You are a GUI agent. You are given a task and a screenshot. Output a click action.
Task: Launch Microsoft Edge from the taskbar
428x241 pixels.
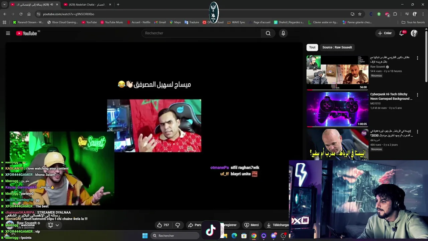[x=234, y=236]
